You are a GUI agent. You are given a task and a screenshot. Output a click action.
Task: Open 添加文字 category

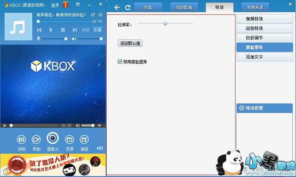point(264,57)
